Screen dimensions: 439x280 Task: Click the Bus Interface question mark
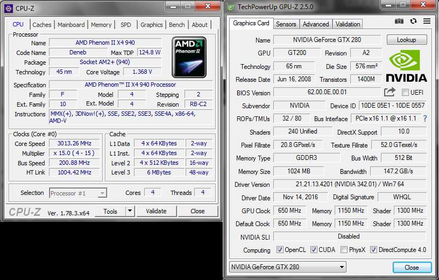pyautogui.click(x=425, y=118)
